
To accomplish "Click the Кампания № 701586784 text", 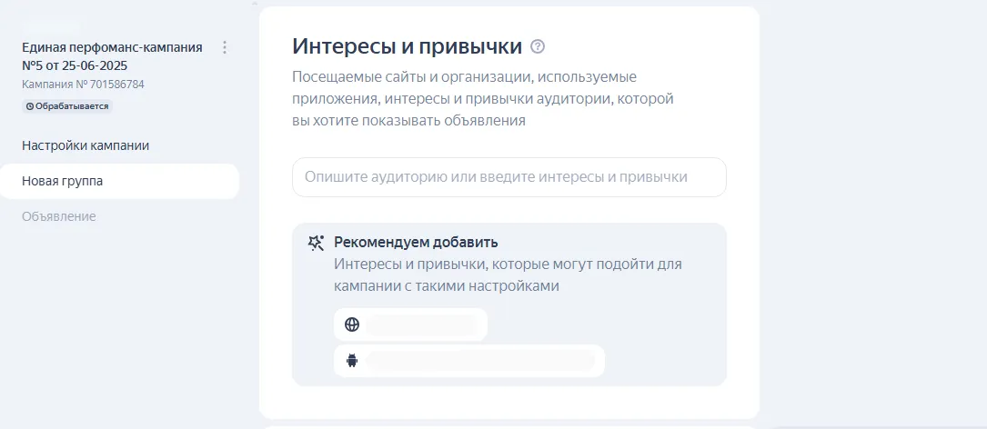I will (83, 85).
